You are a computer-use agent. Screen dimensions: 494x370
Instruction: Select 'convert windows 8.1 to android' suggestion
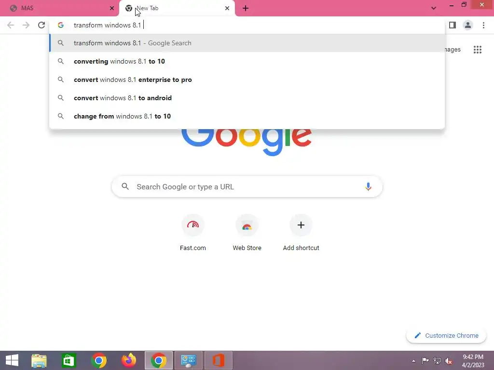click(x=247, y=98)
